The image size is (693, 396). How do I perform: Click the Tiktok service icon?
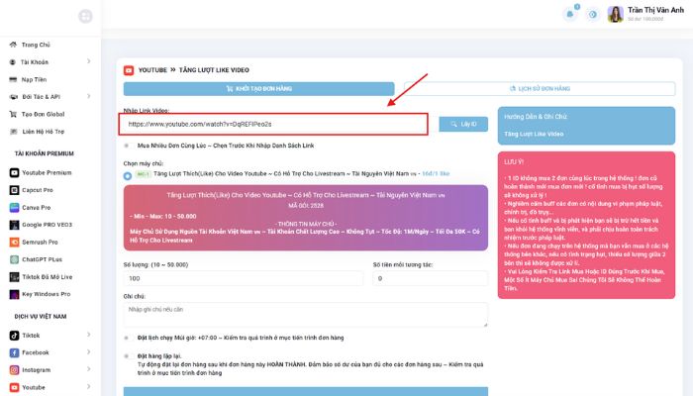[14, 336]
